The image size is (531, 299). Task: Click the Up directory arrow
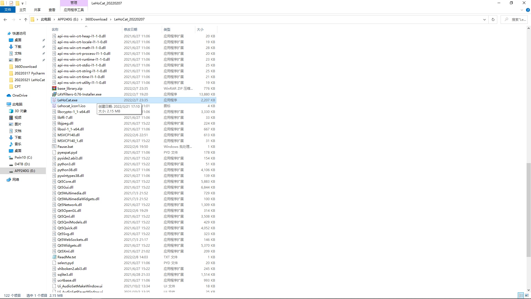(x=26, y=19)
